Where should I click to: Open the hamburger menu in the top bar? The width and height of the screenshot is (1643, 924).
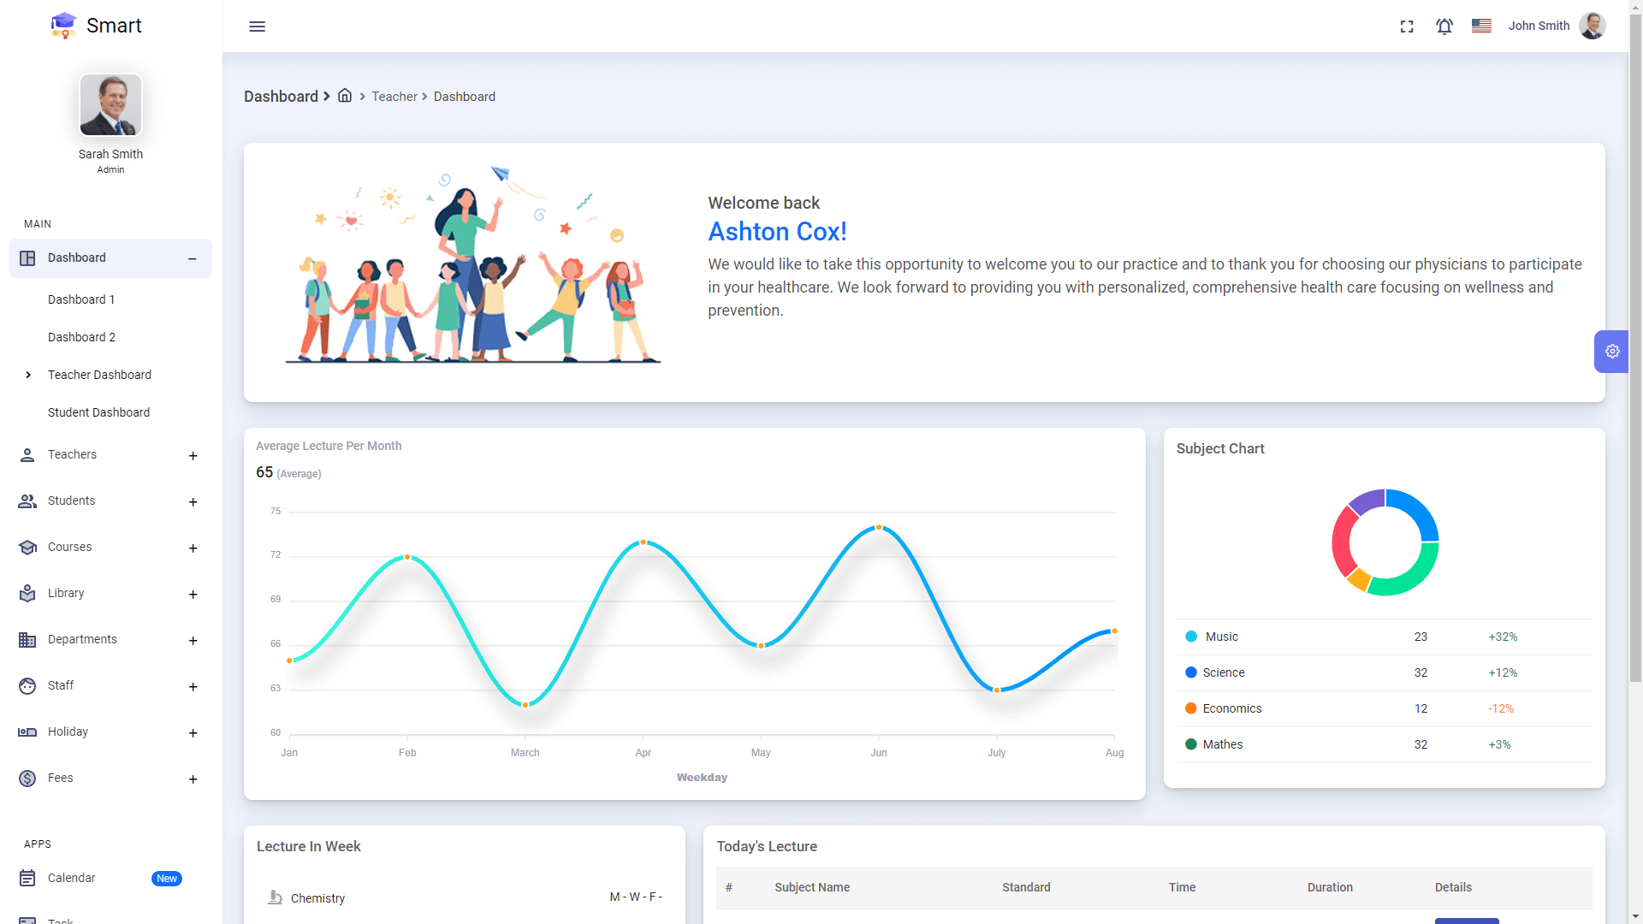[x=257, y=27]
